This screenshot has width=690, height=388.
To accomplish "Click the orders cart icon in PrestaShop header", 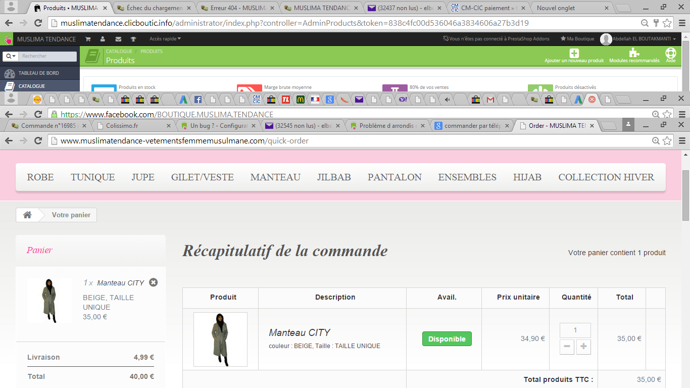I will (88, 39).
